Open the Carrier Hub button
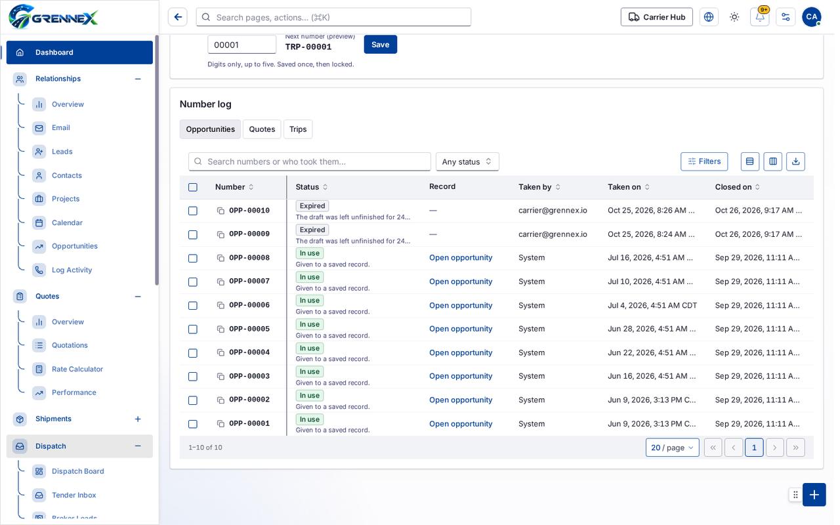This screenshot has height=525, width=840. 657,17
